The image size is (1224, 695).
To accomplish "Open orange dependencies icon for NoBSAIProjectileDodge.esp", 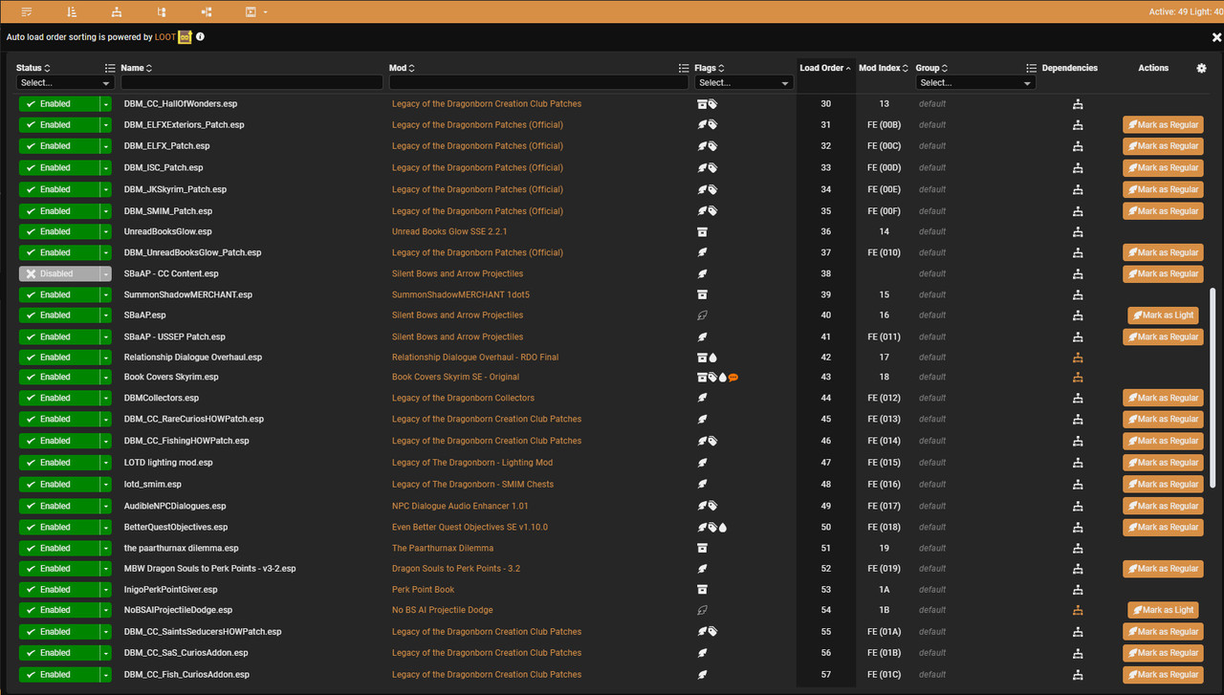I will (x=1078, y=610).
